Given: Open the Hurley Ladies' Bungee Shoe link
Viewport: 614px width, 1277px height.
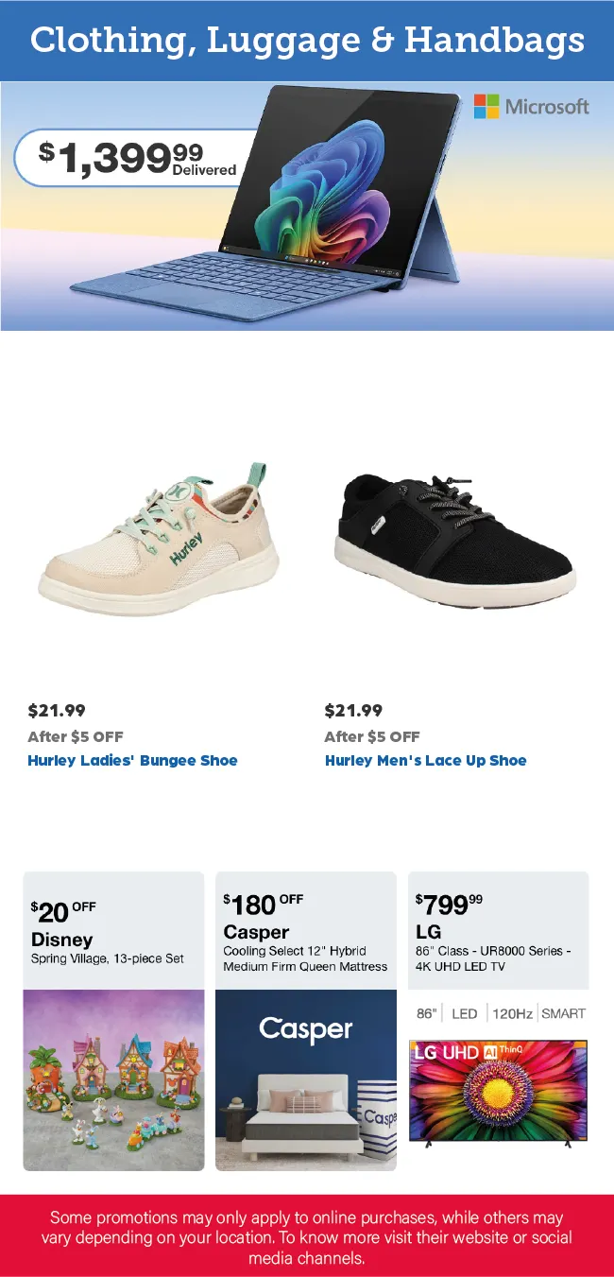Looking at the screenshot, I should pos(132,761).
